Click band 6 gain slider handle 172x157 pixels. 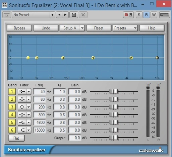[114, 130]
